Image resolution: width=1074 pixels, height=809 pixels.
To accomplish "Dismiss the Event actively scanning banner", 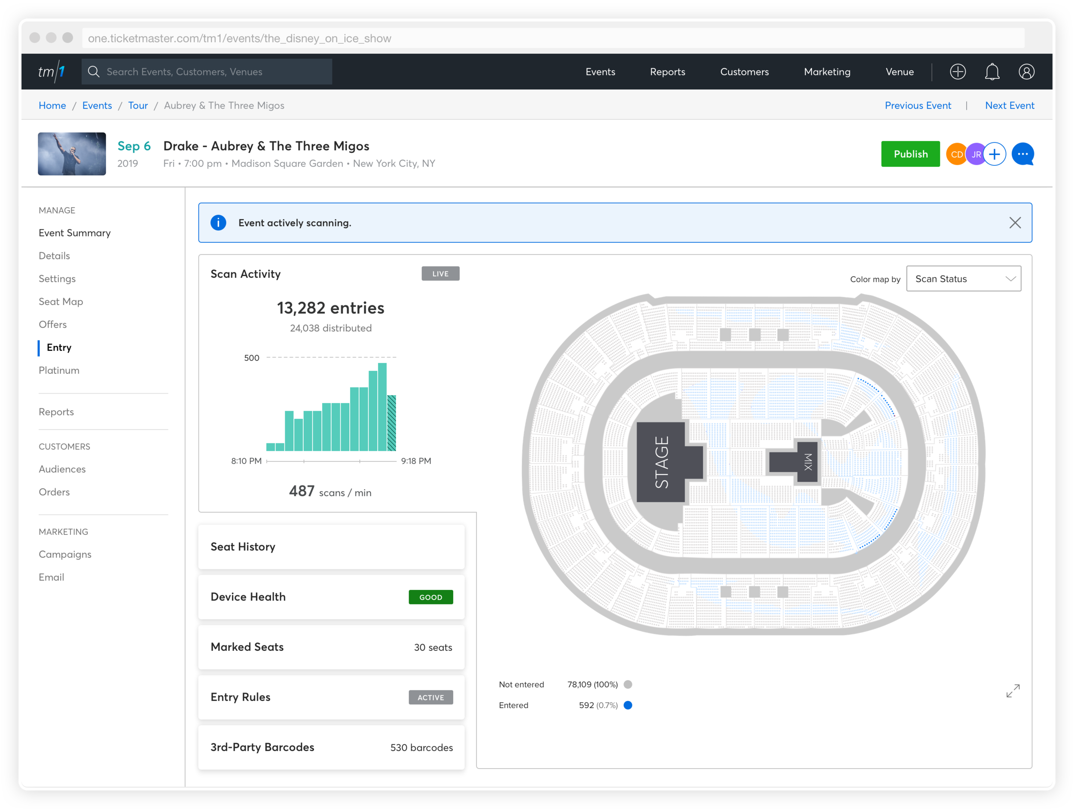I will pos(1015,223).
